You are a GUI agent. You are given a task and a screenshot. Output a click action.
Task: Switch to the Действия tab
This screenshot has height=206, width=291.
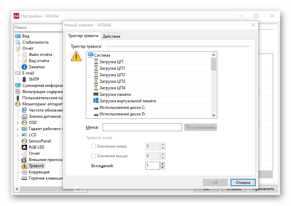(111, 36)
